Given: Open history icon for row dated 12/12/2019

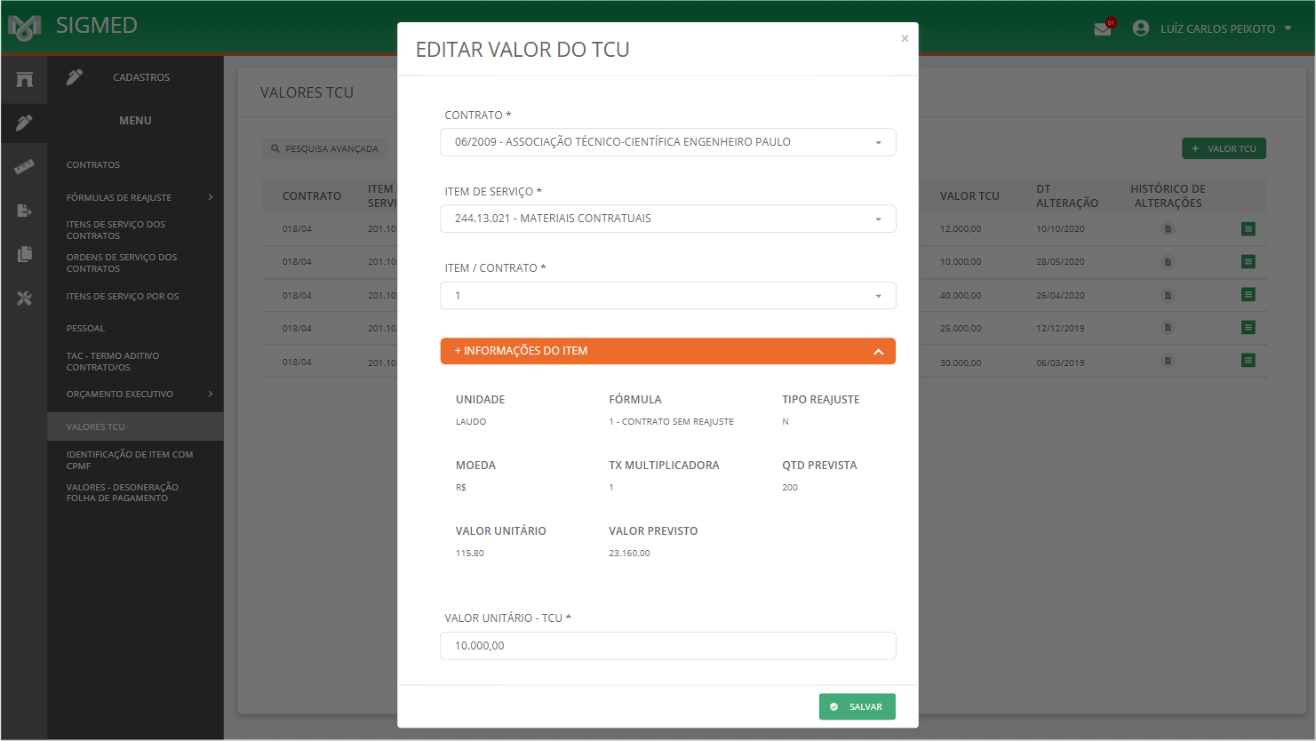Looking at the screenshot, I should click(1168, 328).
